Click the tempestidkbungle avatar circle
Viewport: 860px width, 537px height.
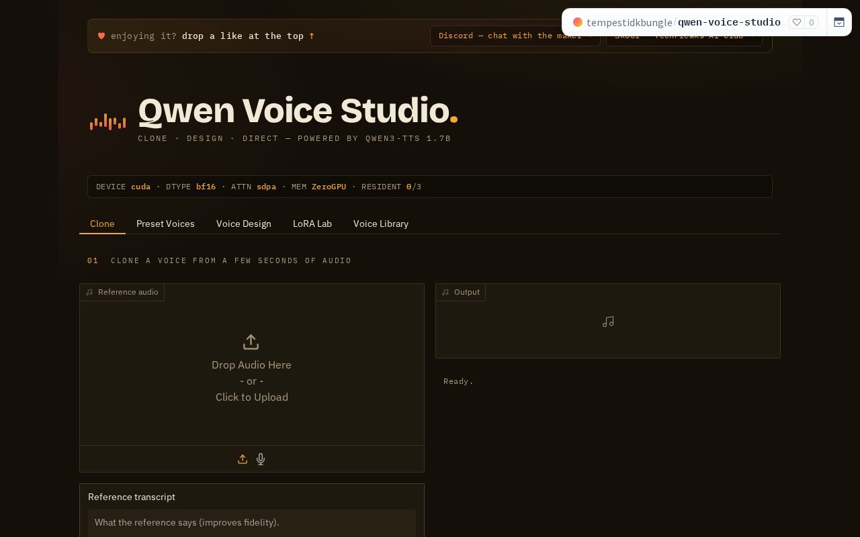(x=577, y=22)
